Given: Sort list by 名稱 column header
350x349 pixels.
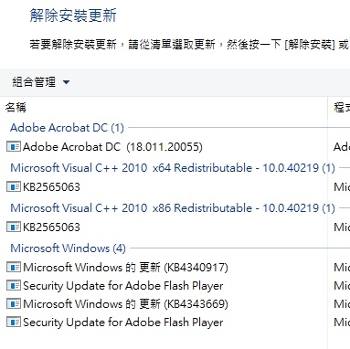Looking at the screenshot, I should click(16, 107).
